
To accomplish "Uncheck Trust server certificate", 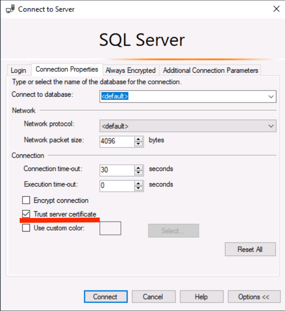I will click(26, 214).
